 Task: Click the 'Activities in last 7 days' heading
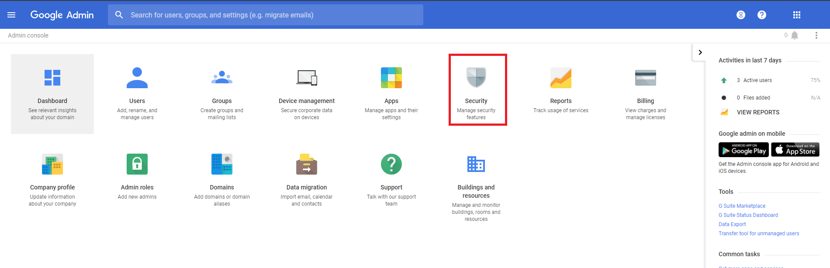click(x=750, y=60)
